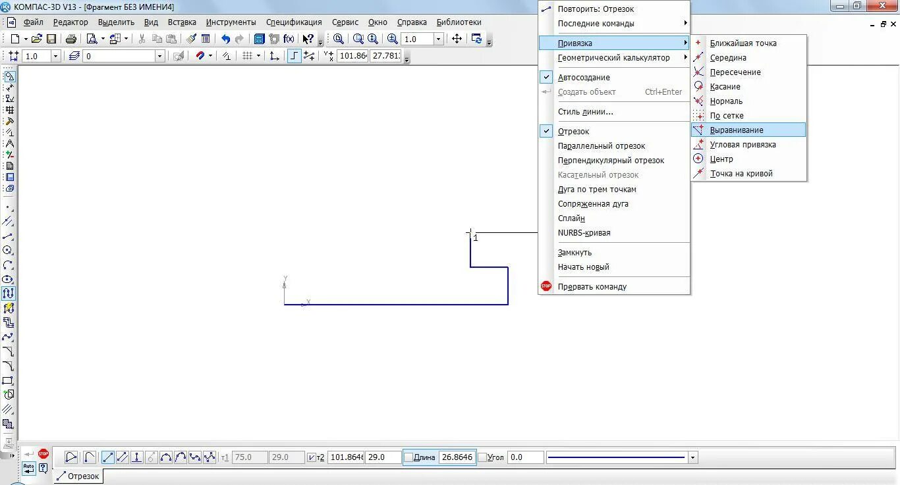Open the line style dropdown
This screenshot has width=900, height=485.
tap(692, 457)
